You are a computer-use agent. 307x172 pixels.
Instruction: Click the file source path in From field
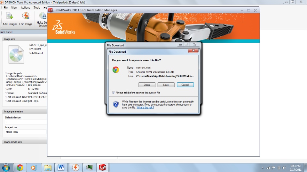point(165,76)
